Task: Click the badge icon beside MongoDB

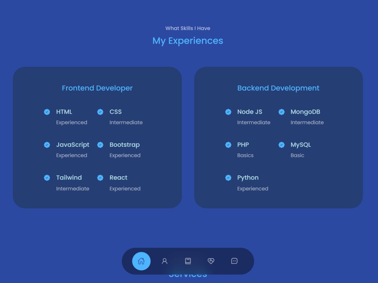Action: 282,112
